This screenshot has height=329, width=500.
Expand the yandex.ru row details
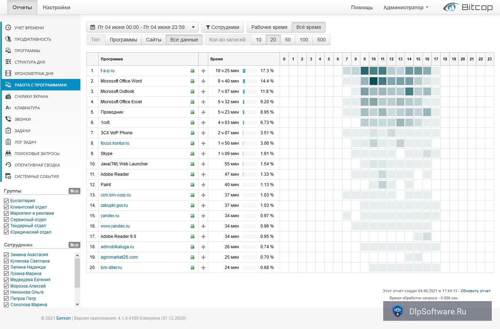tap(203, 216)
